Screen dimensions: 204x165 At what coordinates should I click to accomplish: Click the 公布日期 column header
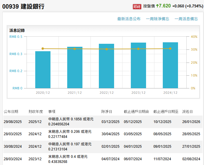11,112
